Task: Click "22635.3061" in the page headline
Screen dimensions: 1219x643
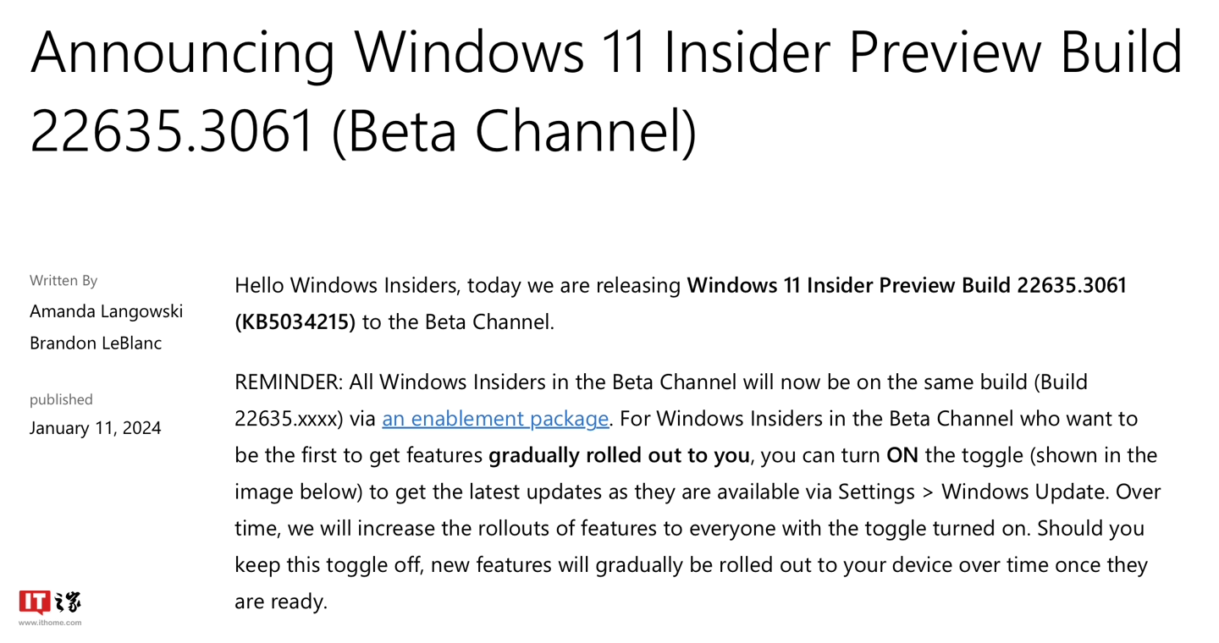Action: pos(172,131)
